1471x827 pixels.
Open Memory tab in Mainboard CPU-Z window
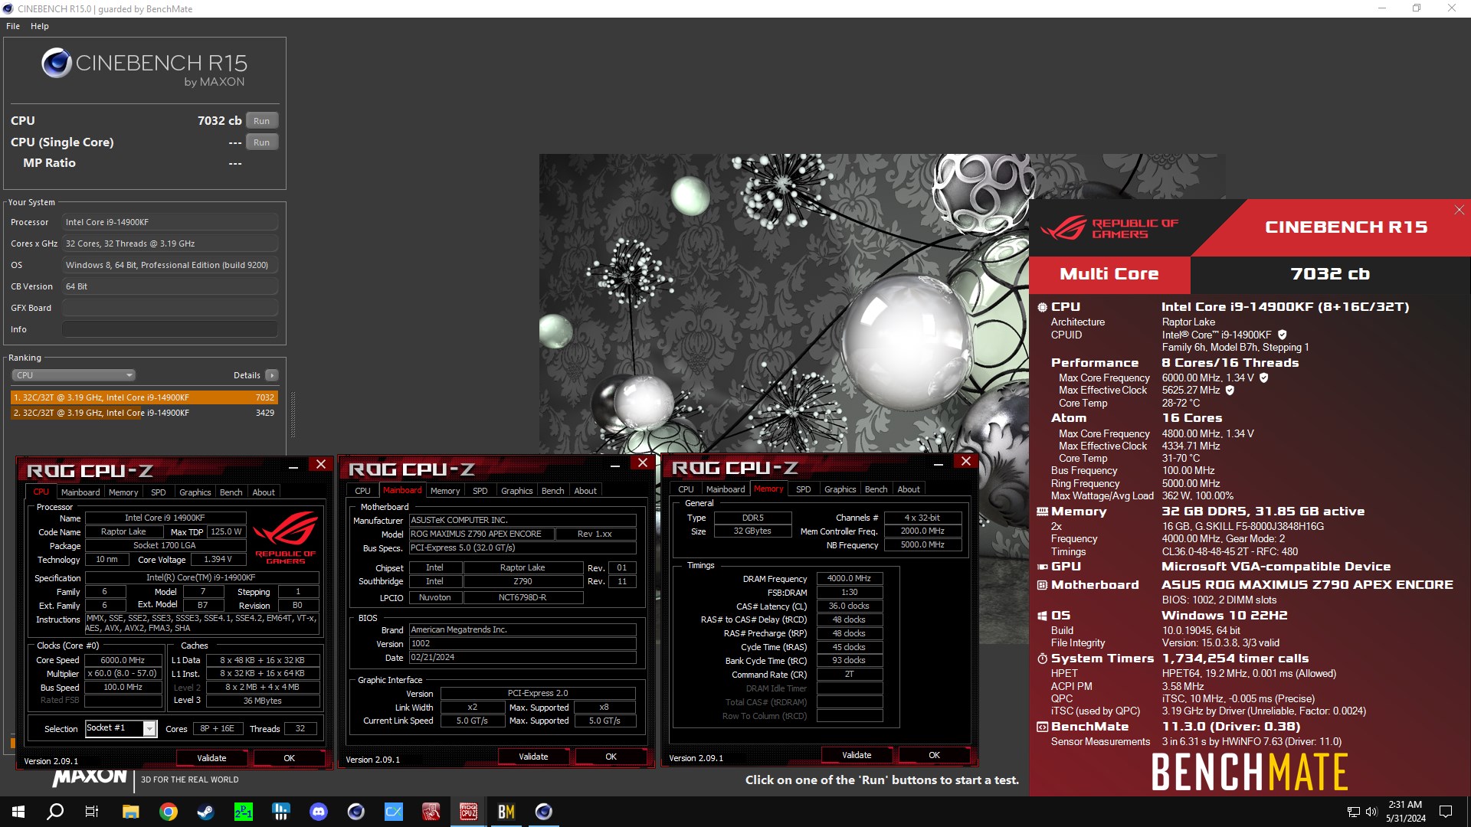click(445, 491)
